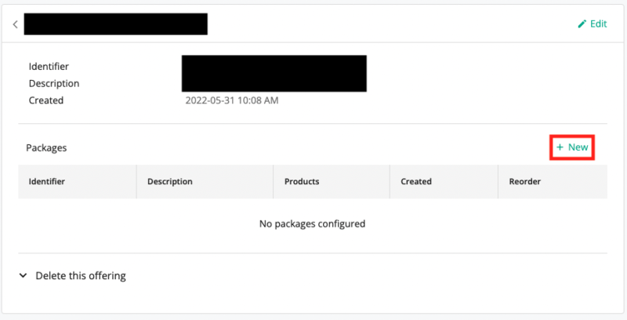Click the Created field label
The image size is (627, 320).
pos(46,100)
